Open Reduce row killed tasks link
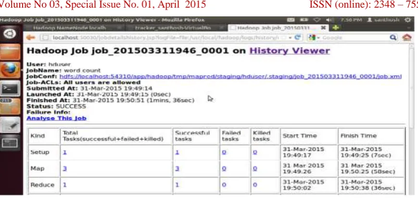This screenshot has width=418, height=200. pyautogui.click(x=255, y=185)
